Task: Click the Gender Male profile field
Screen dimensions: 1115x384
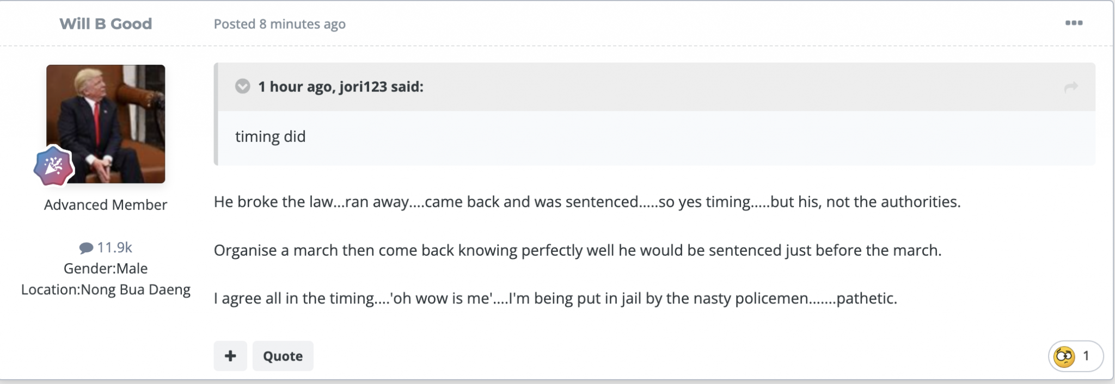Action: coord(106,268)
